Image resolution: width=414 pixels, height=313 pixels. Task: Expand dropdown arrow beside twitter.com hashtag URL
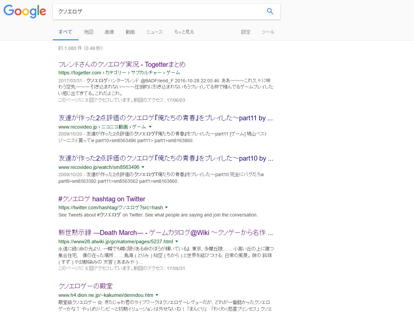point(166,208)
